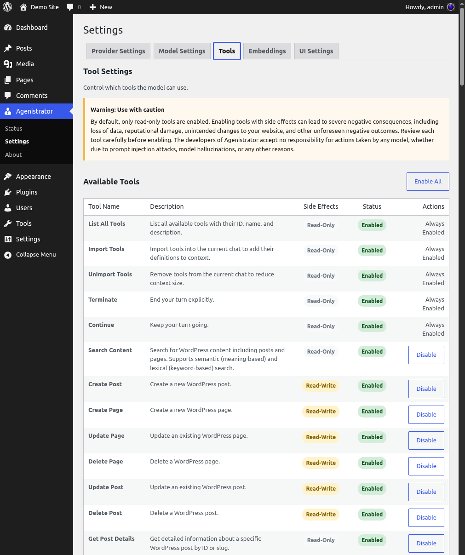
Task: Open the Media library icon
Action: tap(8, 64)
